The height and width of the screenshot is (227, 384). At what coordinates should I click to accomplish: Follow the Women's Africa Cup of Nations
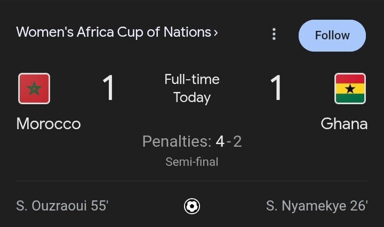tap(332, 36)
